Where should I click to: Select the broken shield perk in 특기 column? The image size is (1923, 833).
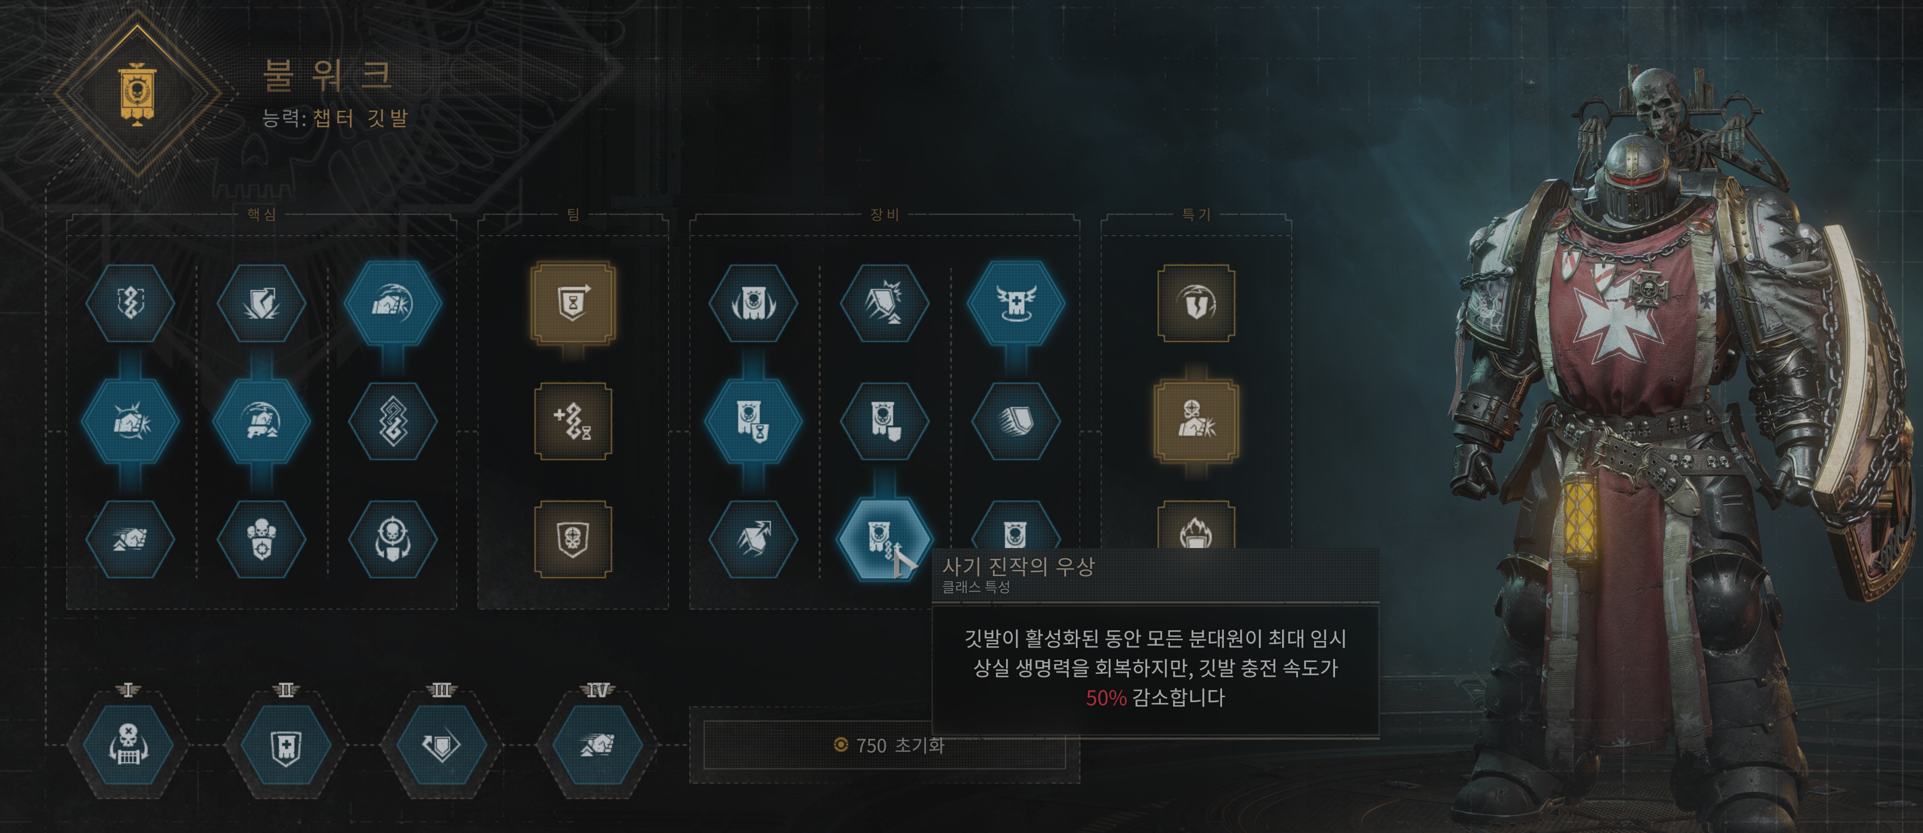pyautogui.click(x=1196, y=303)
